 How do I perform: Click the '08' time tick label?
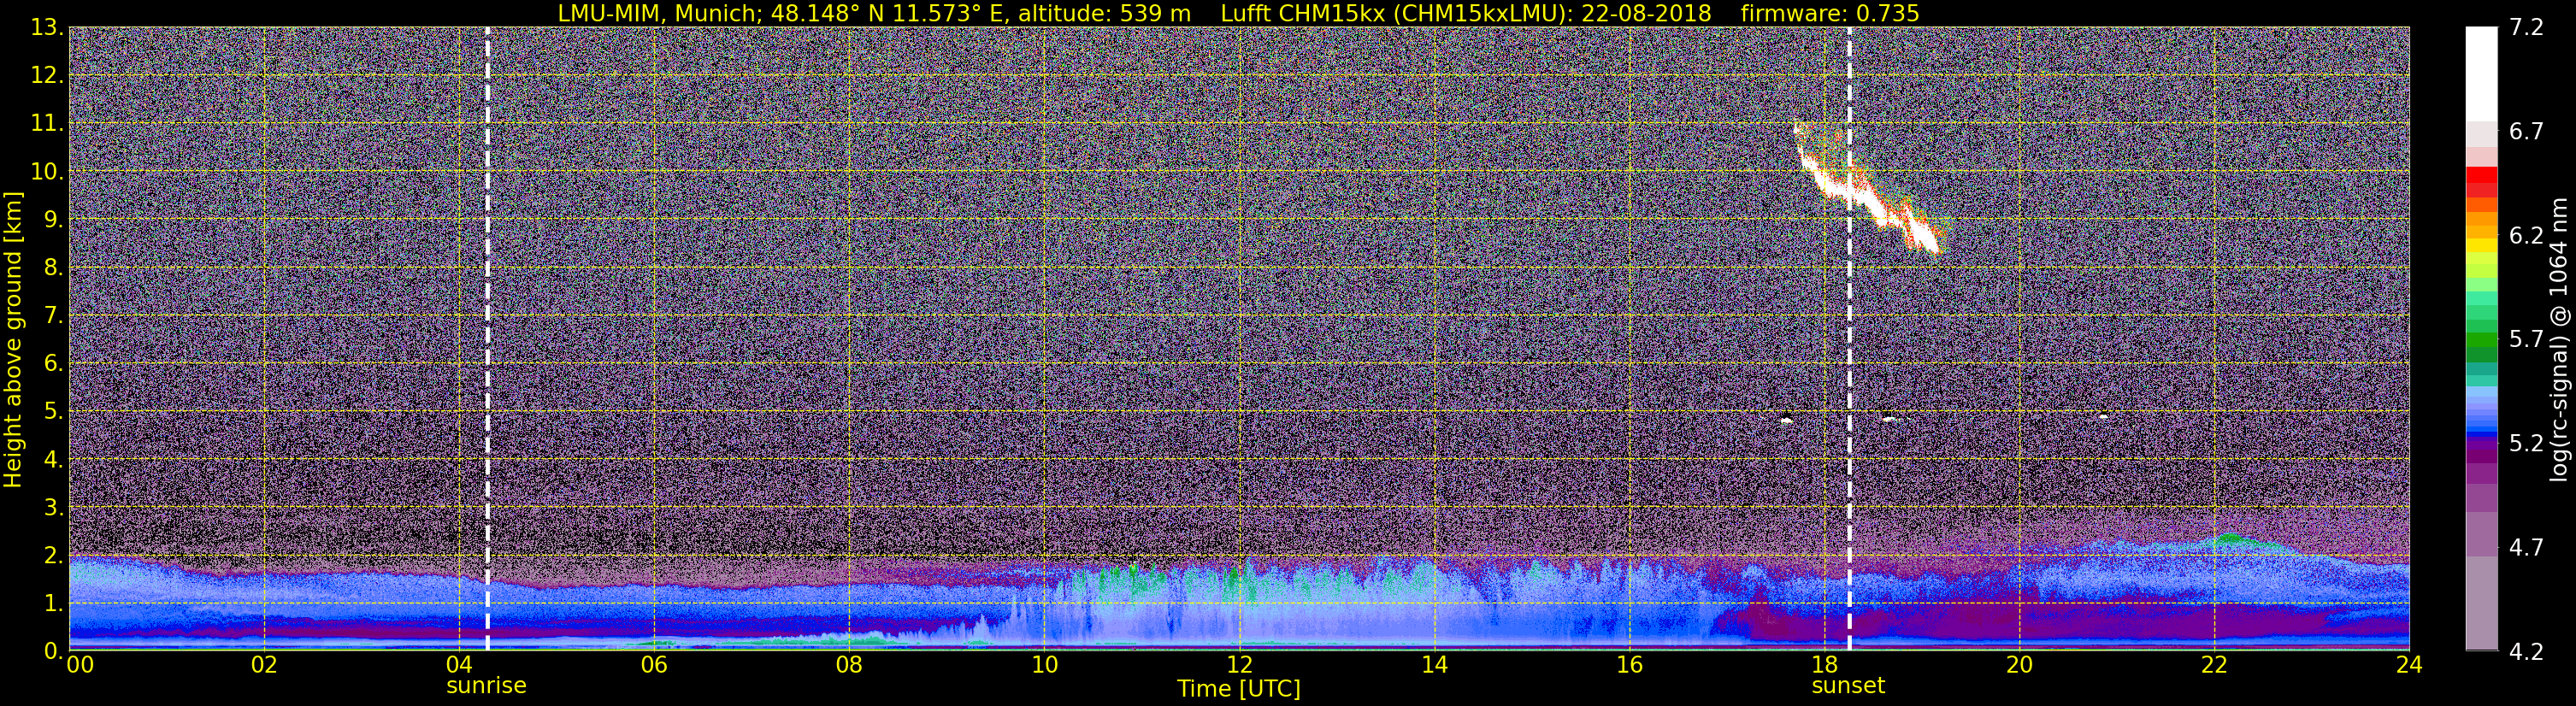pos(849,665)
